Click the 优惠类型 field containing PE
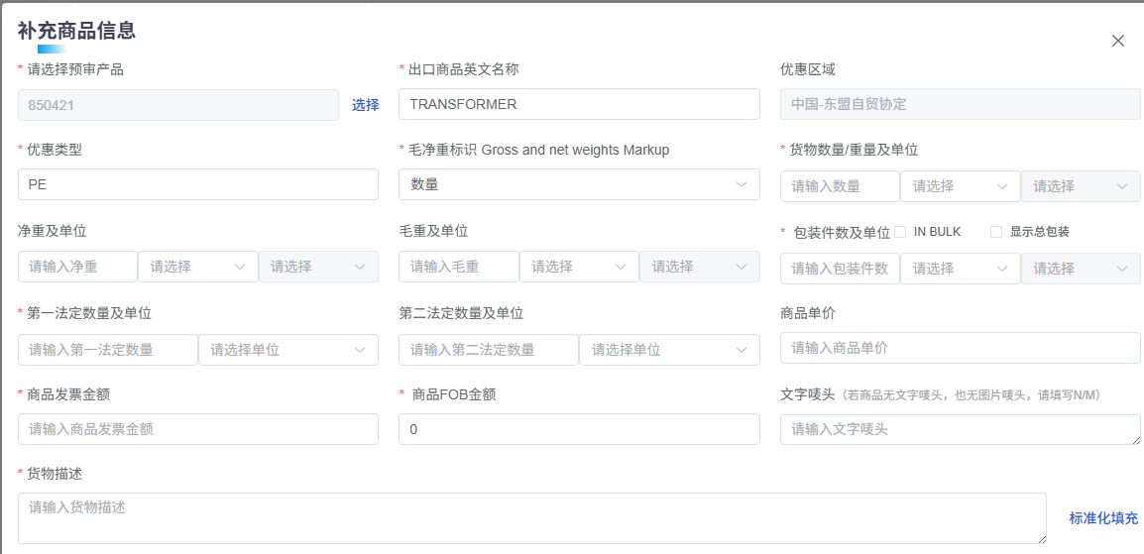 click(x=197, y=183)
